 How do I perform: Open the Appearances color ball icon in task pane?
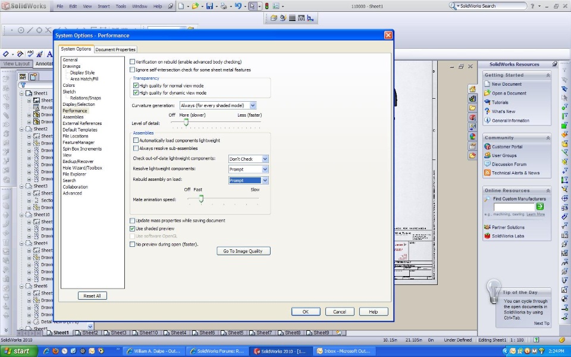(472, 137)
